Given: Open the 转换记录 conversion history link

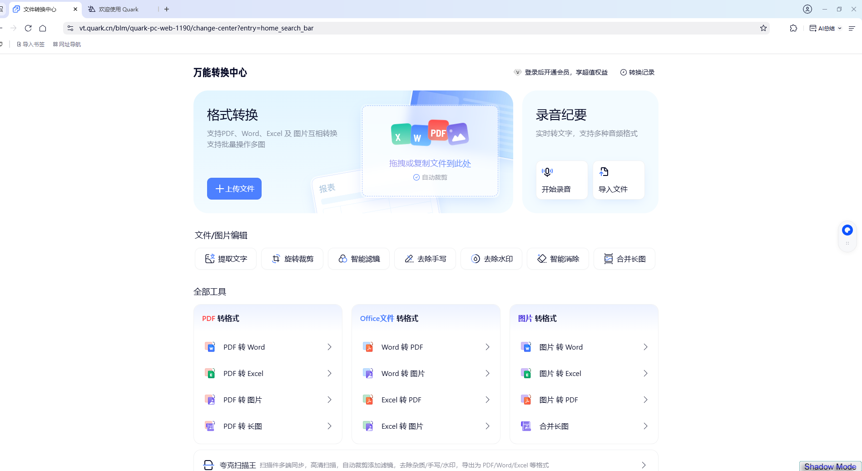Looking at the screenshot, I should (637, 72).
